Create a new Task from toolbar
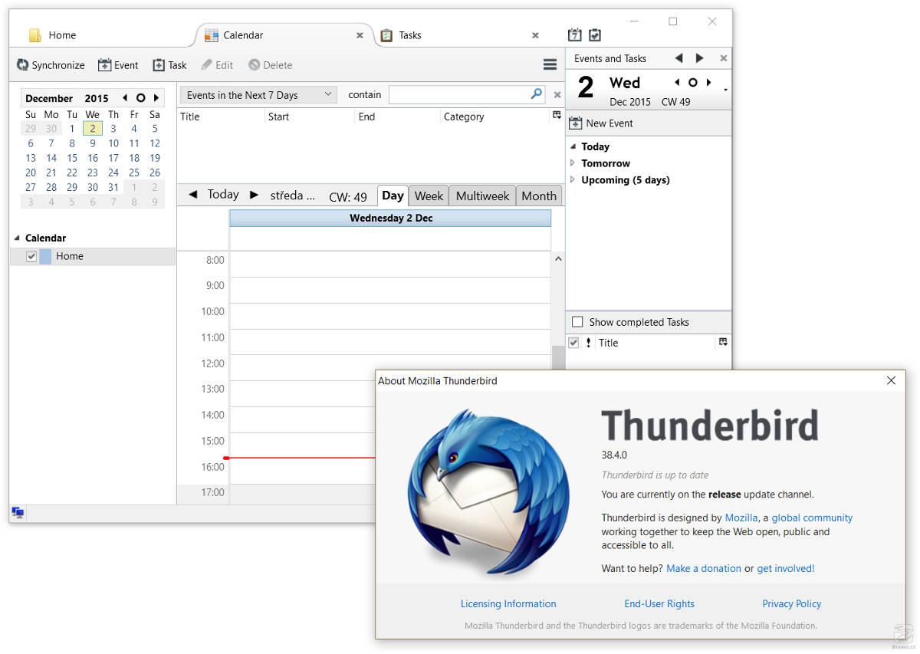Image resolution: width=920 pixels, height=654 pixels. tap(169, 65)
